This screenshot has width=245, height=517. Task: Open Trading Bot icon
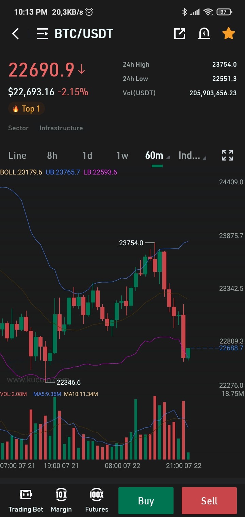(26, 500)
